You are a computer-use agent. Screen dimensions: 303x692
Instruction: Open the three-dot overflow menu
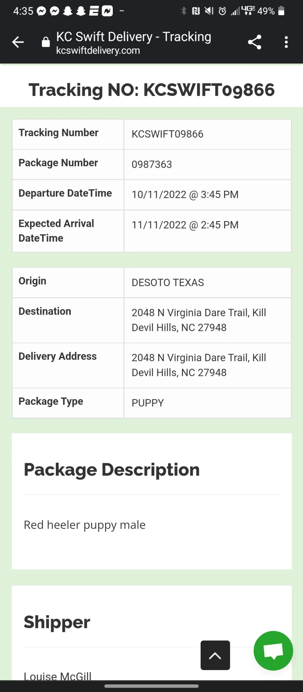(x=286, y=42)
